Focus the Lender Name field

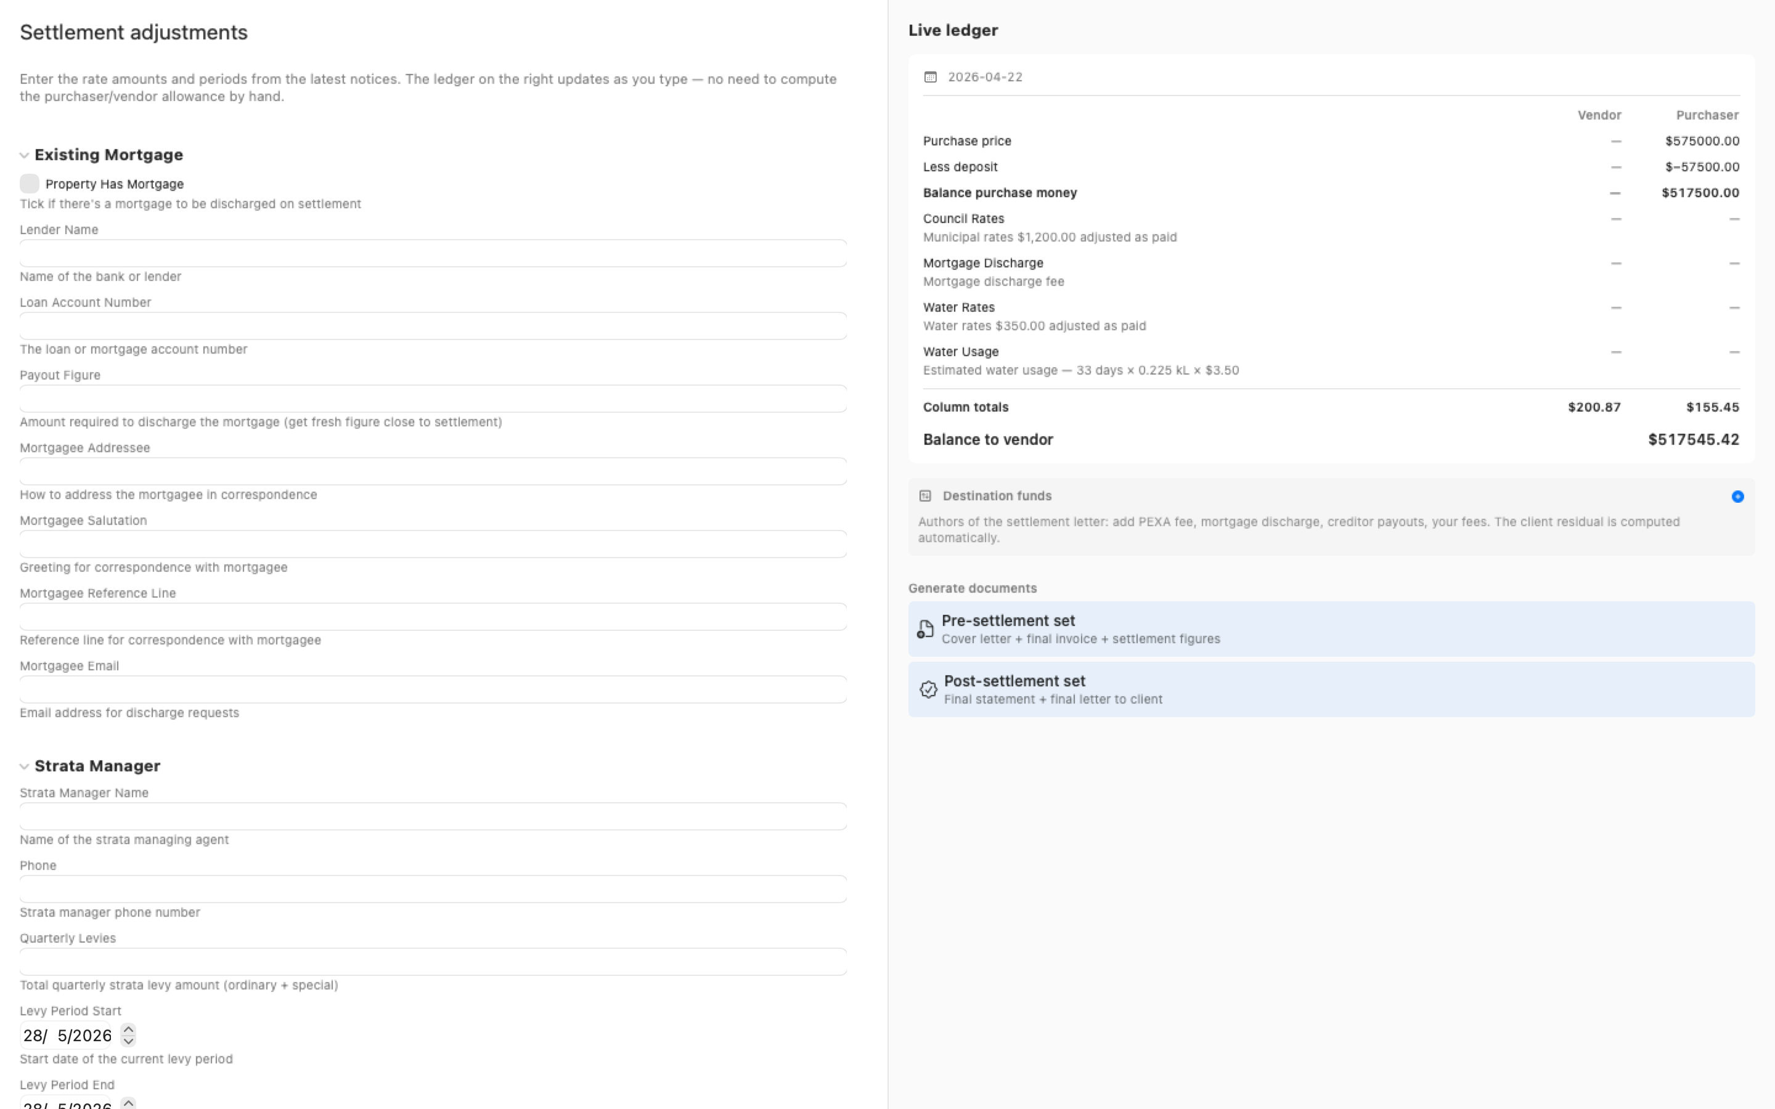(433, 253)
